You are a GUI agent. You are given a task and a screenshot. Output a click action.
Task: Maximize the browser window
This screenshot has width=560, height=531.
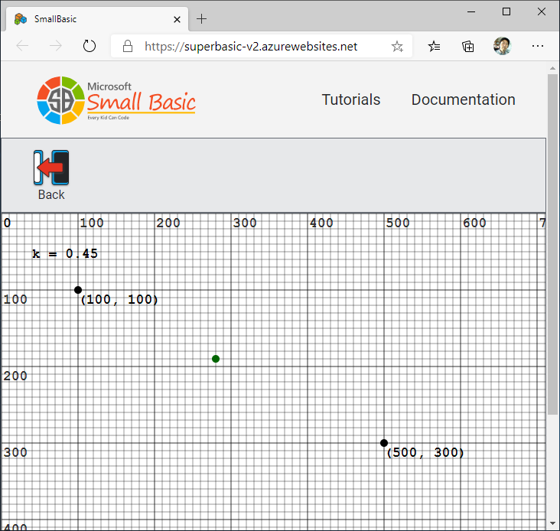[x=506, y=11]
